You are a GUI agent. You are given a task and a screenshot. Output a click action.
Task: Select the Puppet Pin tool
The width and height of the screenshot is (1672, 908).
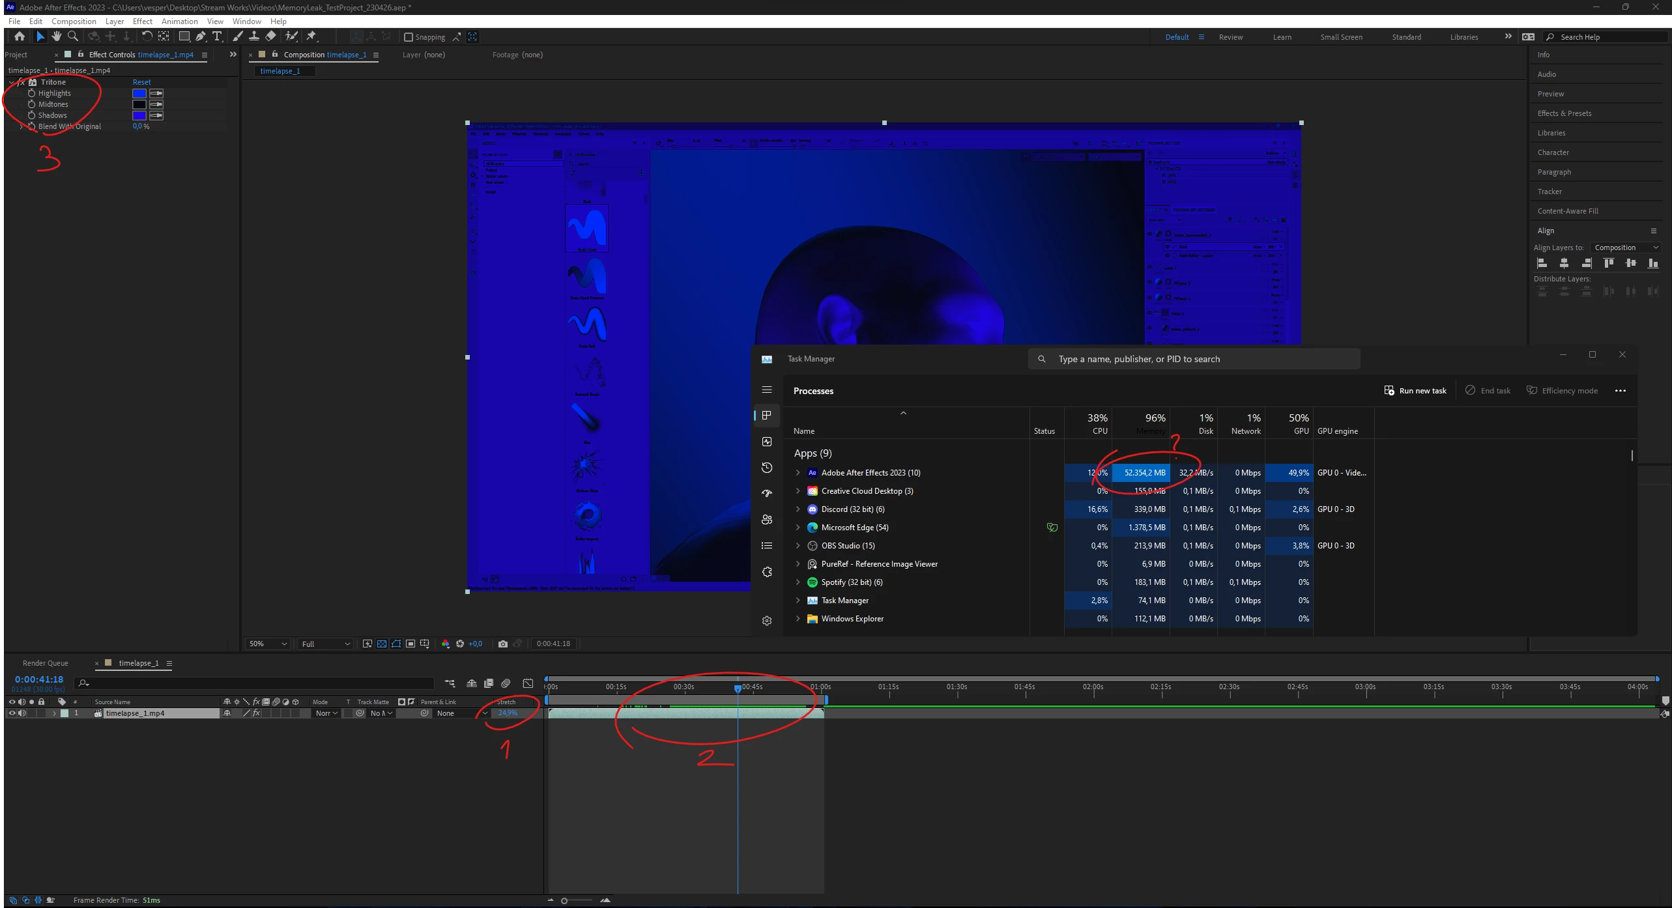pyautogui.click(x=311, y=36)
